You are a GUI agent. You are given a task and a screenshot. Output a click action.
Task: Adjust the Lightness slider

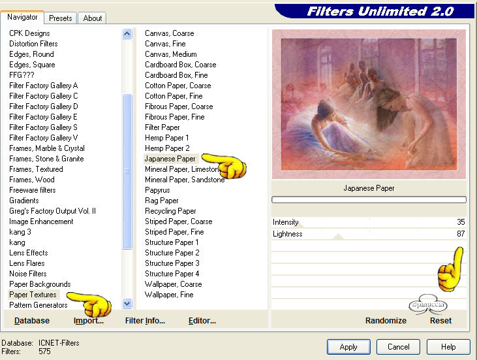[369, 234]
